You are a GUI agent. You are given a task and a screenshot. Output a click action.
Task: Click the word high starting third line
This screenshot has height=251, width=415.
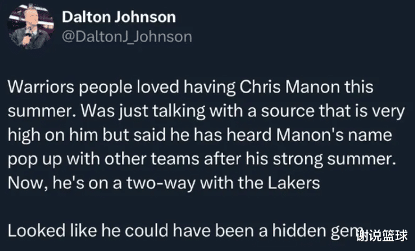point(24,135)
